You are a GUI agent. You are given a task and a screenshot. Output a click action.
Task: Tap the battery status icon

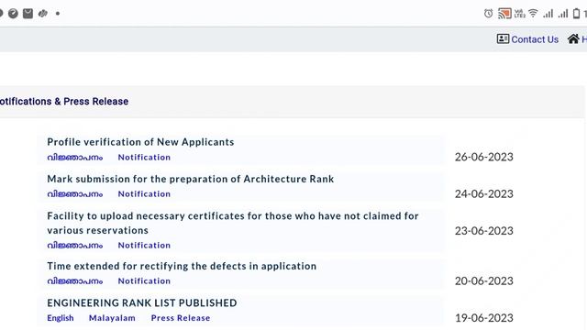click(577, 14)
